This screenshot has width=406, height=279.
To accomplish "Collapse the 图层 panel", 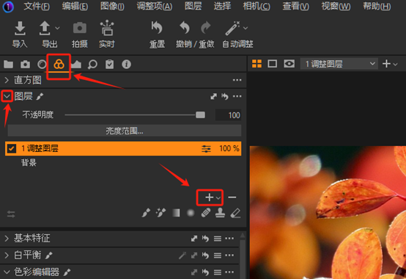I will (7, 96).
